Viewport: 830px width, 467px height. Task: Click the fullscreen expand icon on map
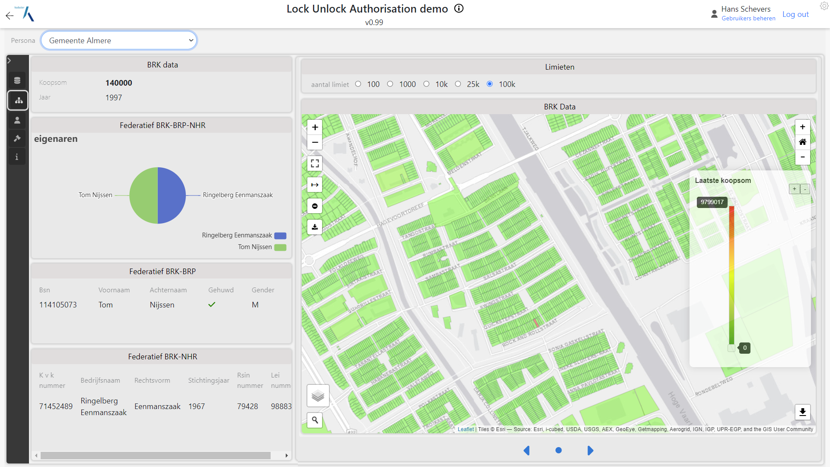316,163
